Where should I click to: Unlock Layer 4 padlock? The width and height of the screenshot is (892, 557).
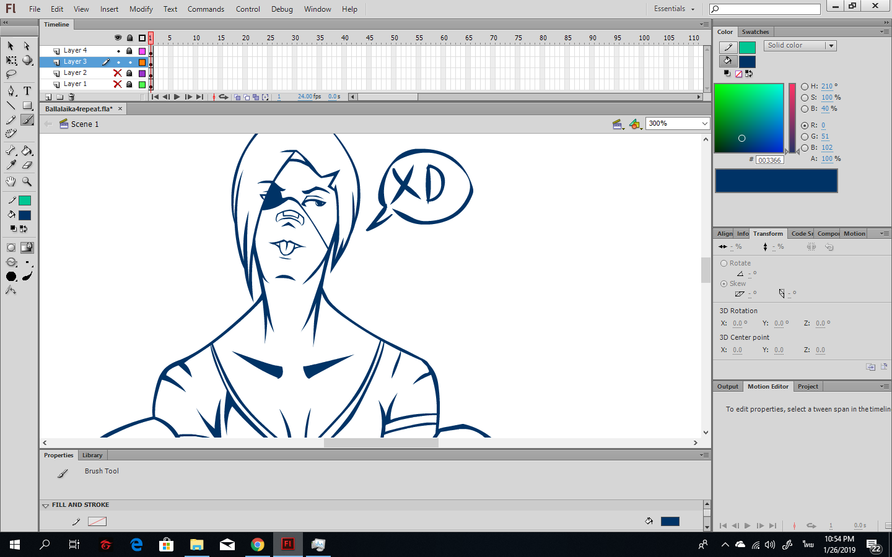coord(129,51)
